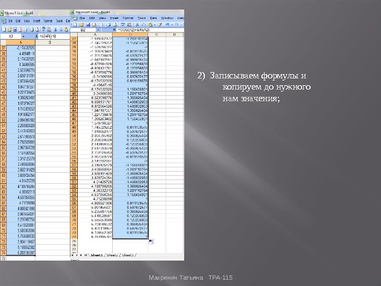Open File menu in right Excel window
The height and width of the screenshot is (286, 381).
pos(82,18)
